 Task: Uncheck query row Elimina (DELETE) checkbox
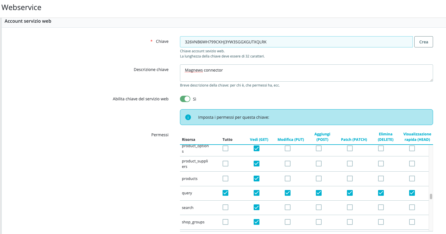(381, 193)
